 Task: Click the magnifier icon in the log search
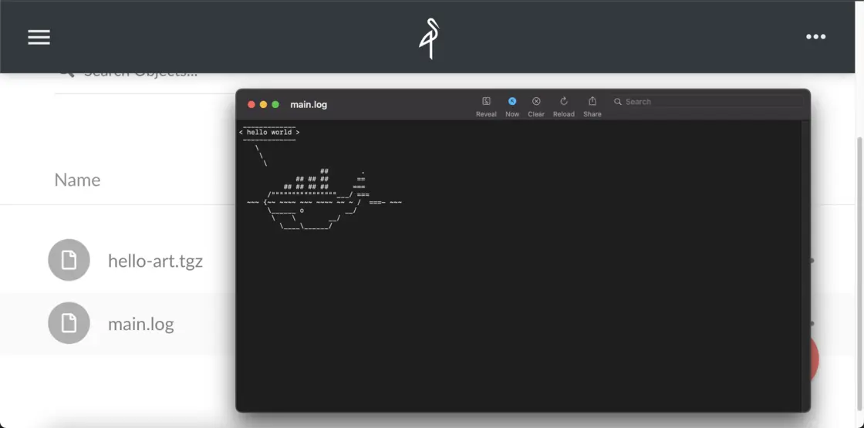[618, 102]
